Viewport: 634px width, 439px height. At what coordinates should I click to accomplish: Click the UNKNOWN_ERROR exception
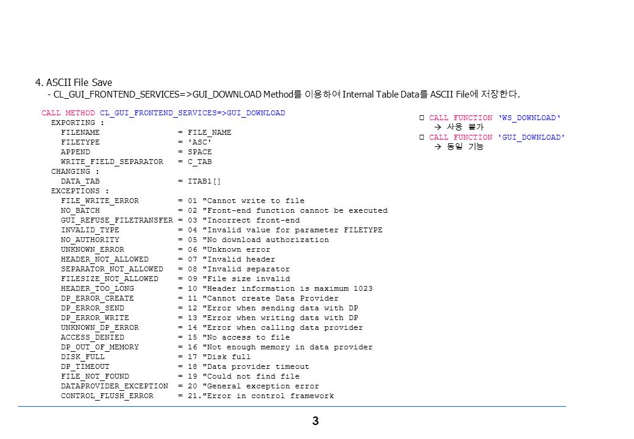pyautogui.click(x=92, y=249)
